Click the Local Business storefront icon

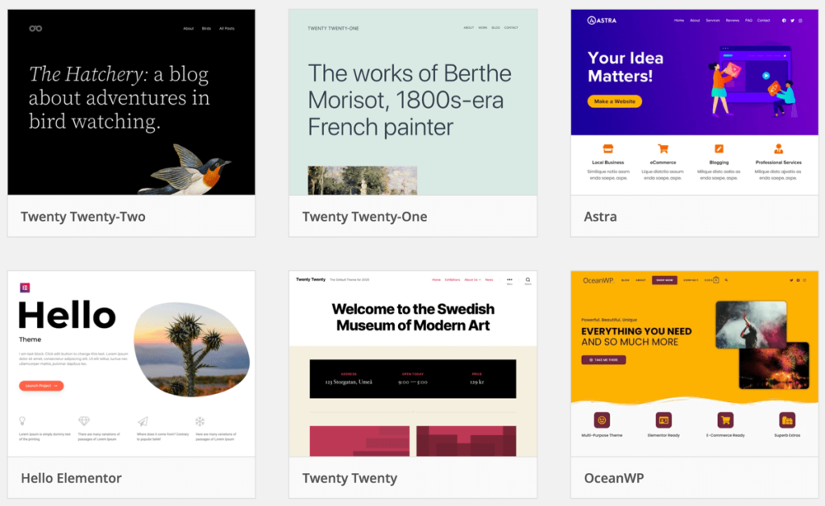607,149
